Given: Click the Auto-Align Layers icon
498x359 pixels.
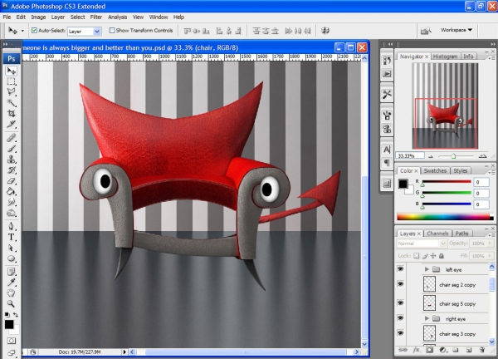Looking at the screenshot, I should coord(325,31).
